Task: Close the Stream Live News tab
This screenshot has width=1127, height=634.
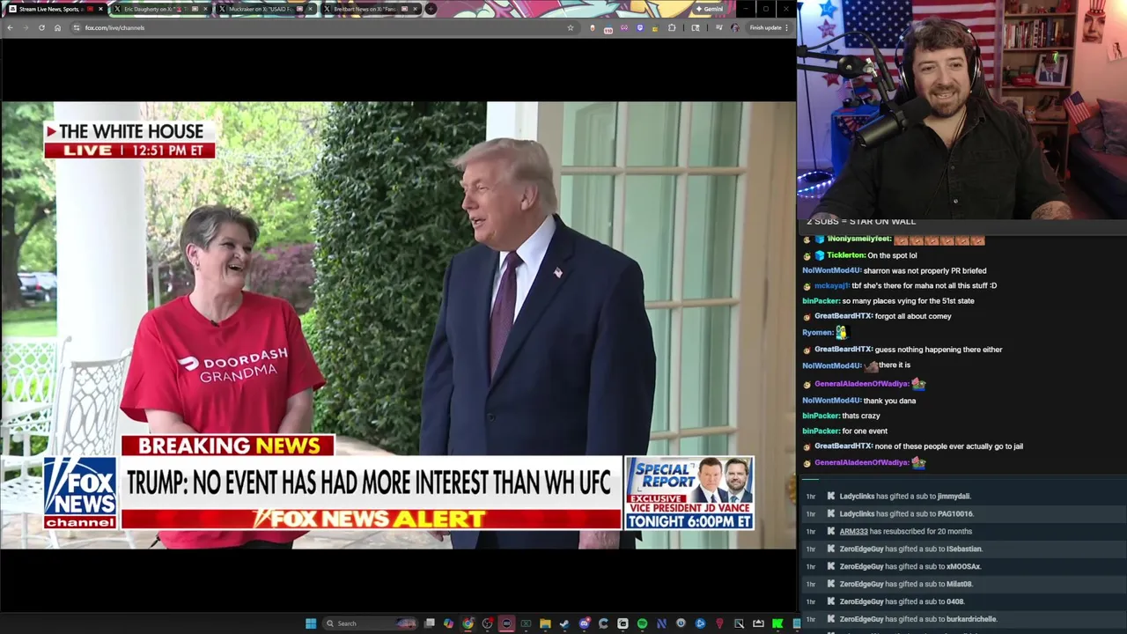Action: click(x=100, y=9)
